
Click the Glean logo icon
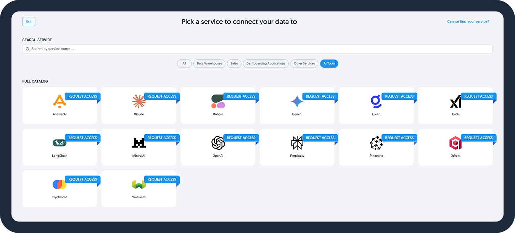coord(376,101)
